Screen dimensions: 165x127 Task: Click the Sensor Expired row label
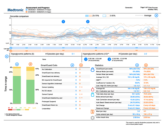[47, 94]
